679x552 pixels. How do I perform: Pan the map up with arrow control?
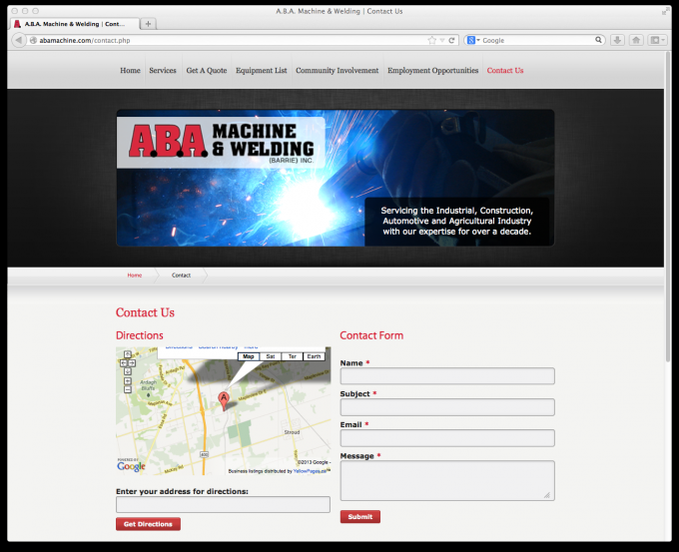(x=127, y=354)
